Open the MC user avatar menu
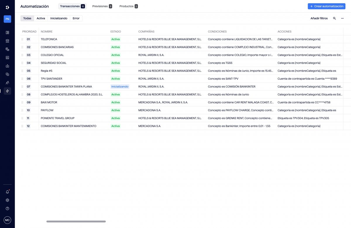The image size is (351, 228). point(7,220)
